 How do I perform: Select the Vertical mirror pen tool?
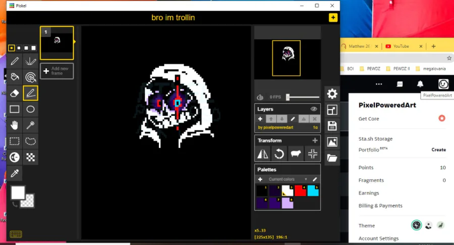[x=30, y=61]
